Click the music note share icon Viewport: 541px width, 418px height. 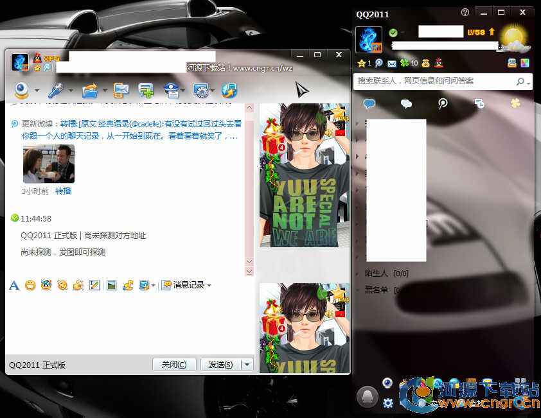127,285
